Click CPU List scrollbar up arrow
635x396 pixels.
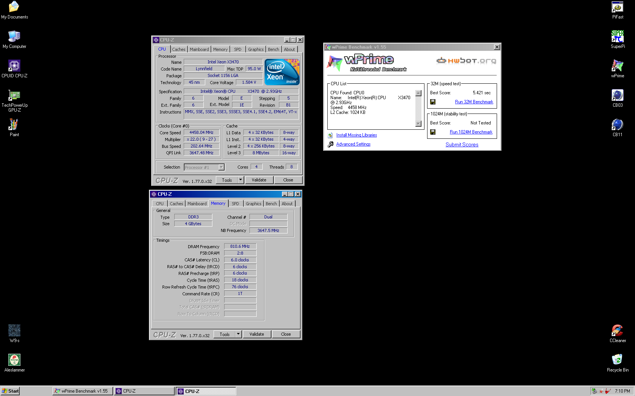418,93
